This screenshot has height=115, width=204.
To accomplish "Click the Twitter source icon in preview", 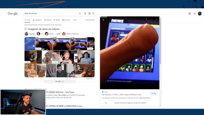I will (x=103, y=92).
